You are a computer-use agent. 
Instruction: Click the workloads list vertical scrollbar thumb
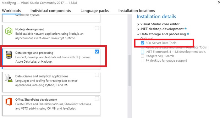tap(129, 70)
